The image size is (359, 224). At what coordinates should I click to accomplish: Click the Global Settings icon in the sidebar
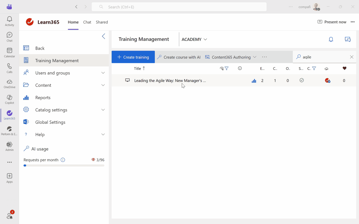click(26, 122)
